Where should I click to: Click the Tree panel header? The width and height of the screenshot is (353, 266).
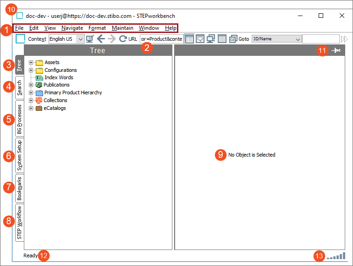[x=98, y=50]
